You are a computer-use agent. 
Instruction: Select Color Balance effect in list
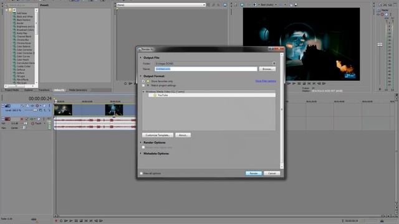click(x=24, y=47)
